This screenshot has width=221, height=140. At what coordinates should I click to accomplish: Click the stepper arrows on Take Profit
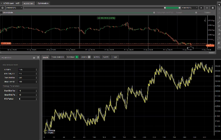36,78
